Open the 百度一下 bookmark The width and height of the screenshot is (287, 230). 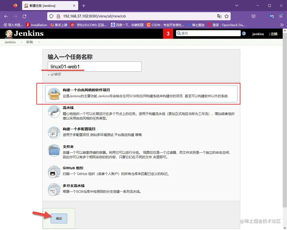pos(127,25)
